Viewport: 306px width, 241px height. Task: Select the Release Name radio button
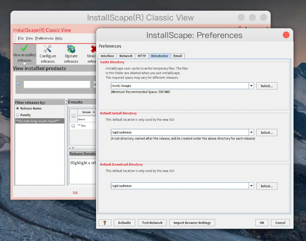tap(17, 108)
